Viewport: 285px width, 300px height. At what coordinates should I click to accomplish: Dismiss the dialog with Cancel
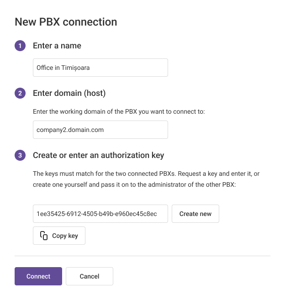pyautogui.click(x=90, y=276)
